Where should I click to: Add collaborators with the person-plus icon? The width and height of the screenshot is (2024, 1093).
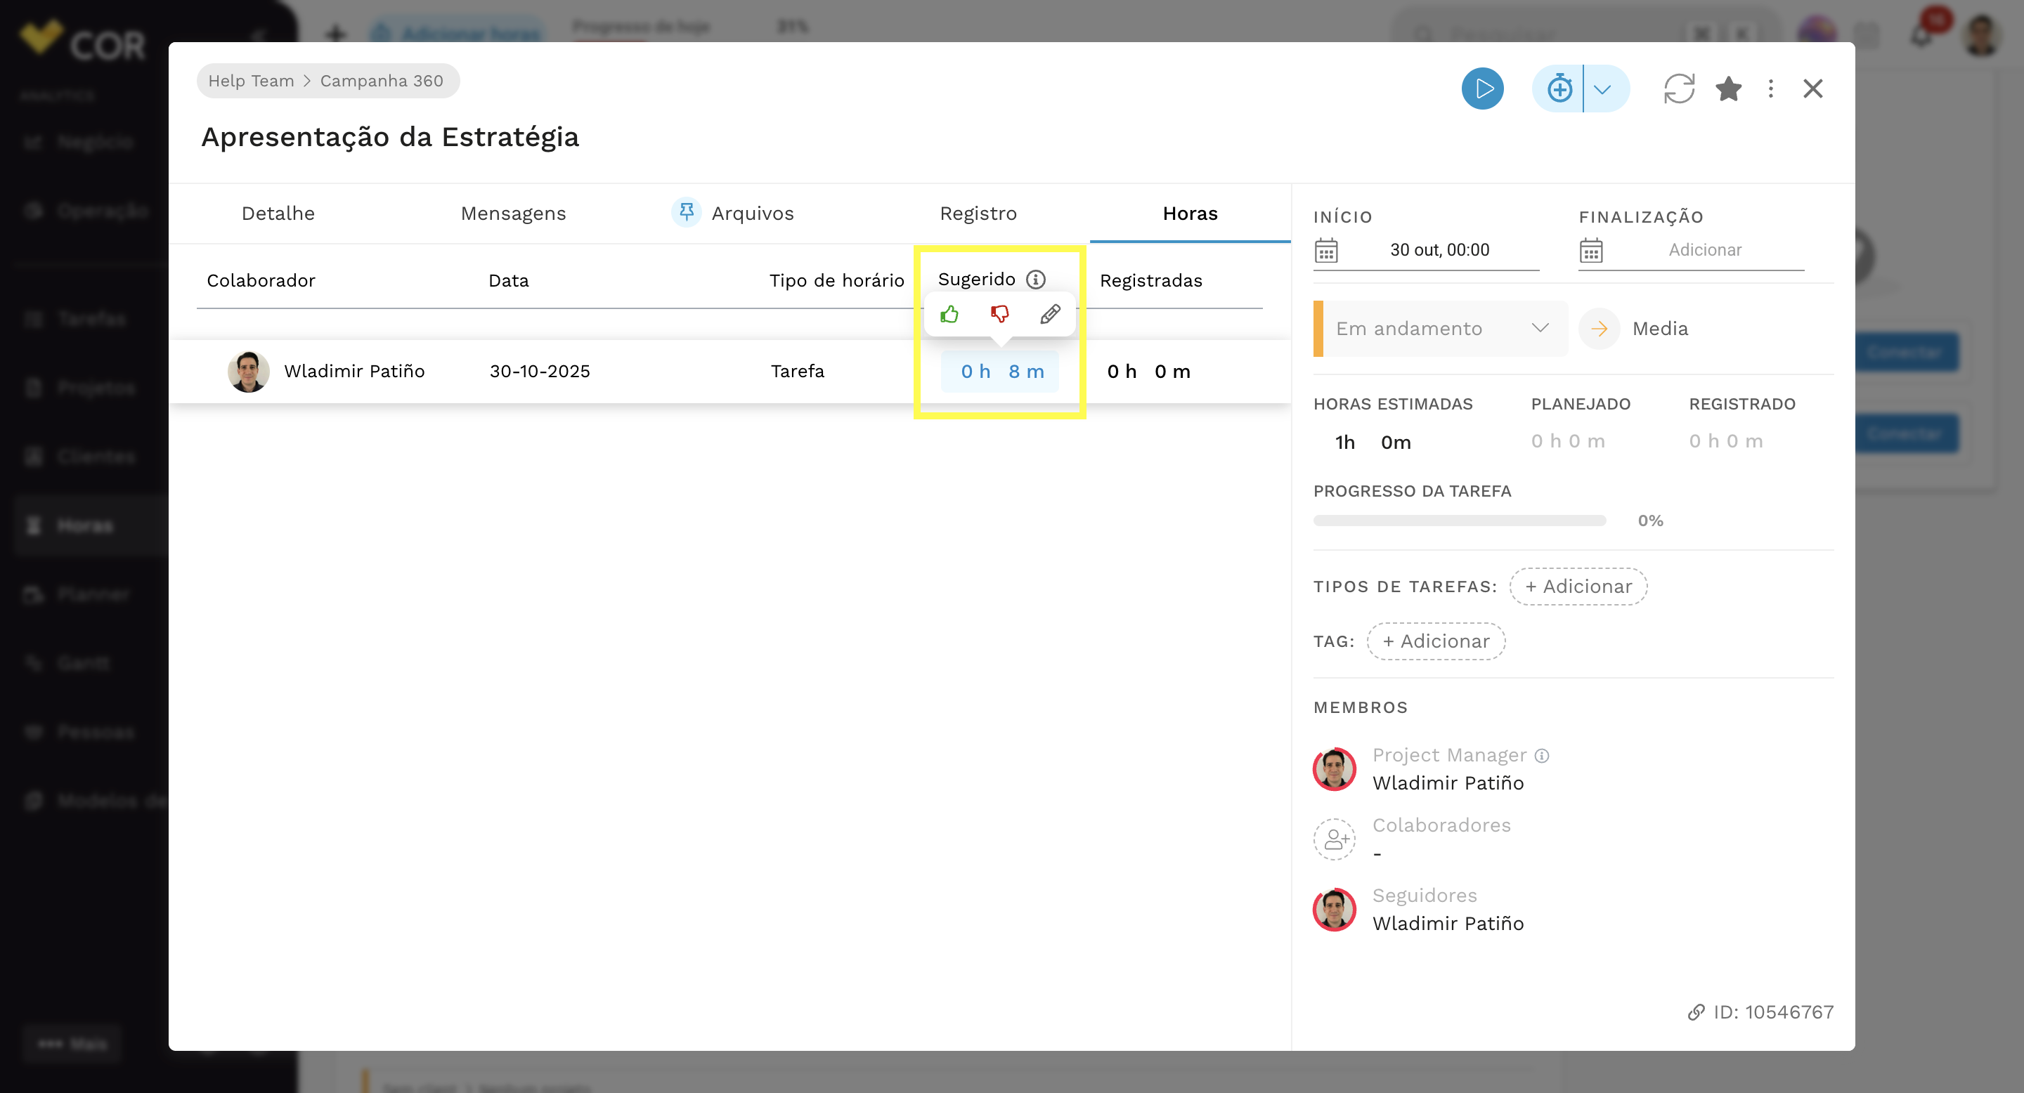(1334, 839)
